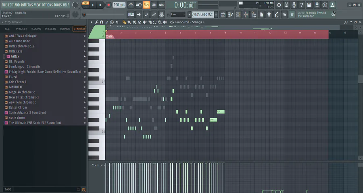This screenshot has width=363, height=193.
Task: Toggle the microphone recording icon
Action: point(294,4)
